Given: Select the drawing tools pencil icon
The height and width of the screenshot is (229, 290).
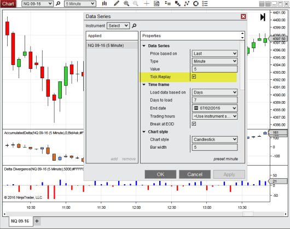Looking at the screenshot, I should click(117, 3).
